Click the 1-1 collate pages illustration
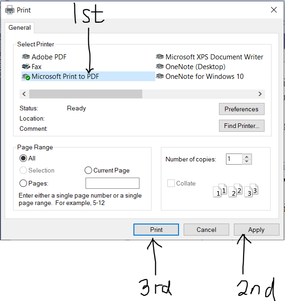Image resolution: width=285 pixels, height=301 pixels. (220, 191)
